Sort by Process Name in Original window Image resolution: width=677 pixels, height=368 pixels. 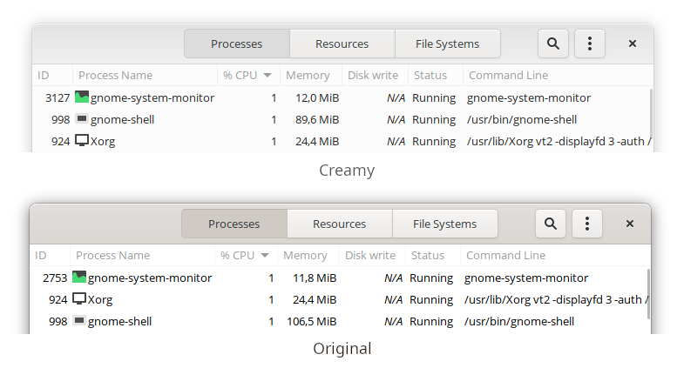(143, 256)
